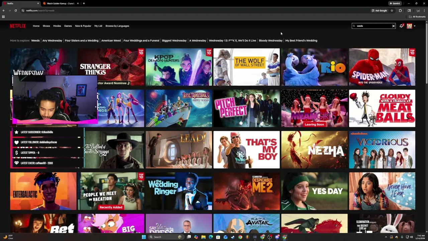Open the All Bookmarks folder
Viewport: 428px width, 241px height.
(x=417, y=17)
